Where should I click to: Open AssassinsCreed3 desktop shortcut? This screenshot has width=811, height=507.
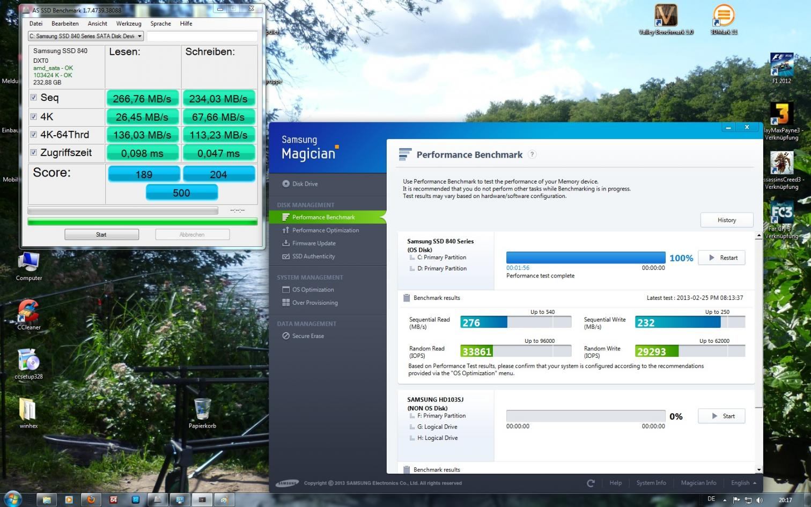[x=781, y=170]
